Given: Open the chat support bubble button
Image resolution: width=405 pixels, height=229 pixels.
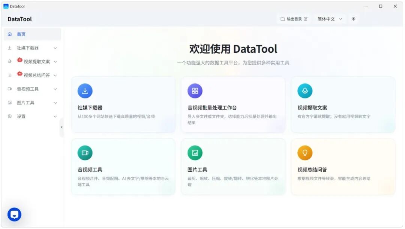Looking at the screenshot, I should coord(14,214).
